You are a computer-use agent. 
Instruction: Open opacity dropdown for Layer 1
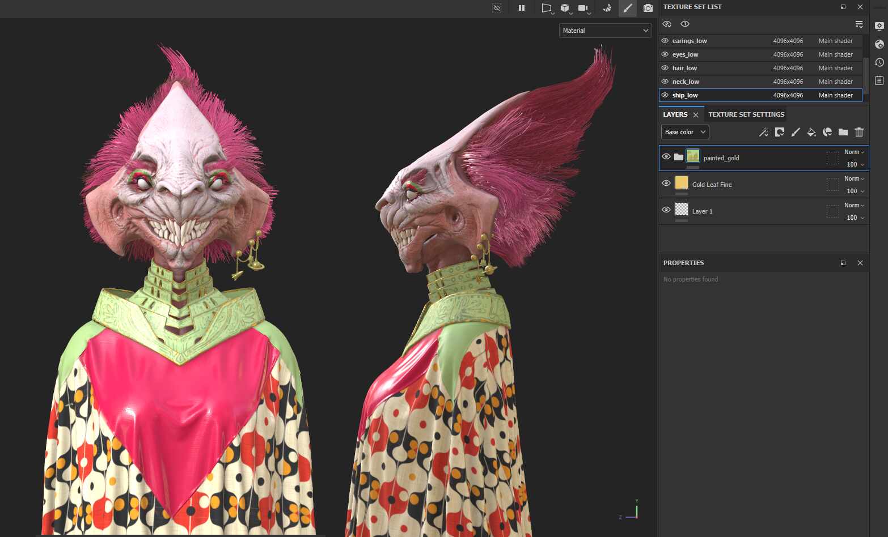click(x=855, y=218)
